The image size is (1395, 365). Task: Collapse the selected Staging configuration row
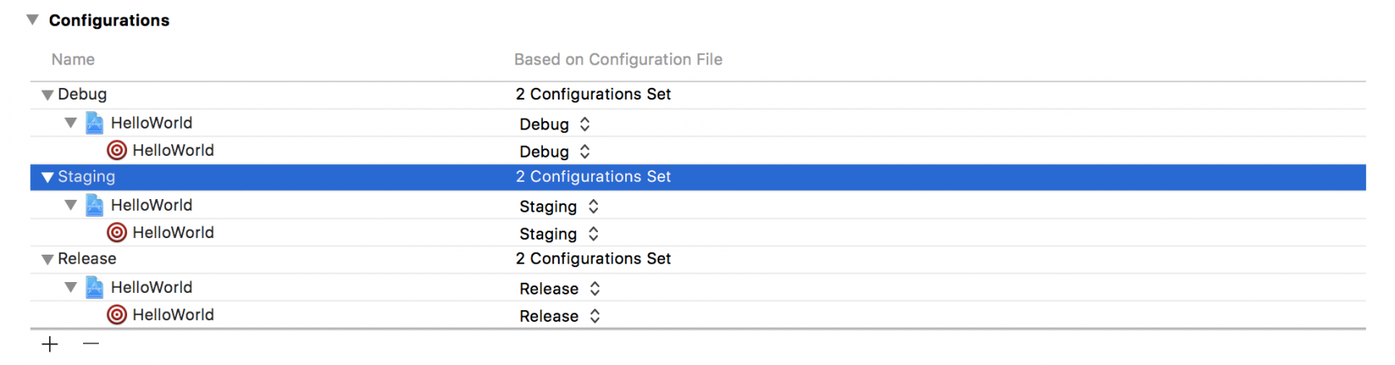click(47, 178)
